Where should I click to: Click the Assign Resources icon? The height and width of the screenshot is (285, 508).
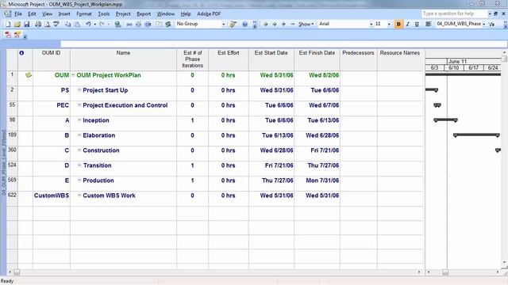point(168,24)
